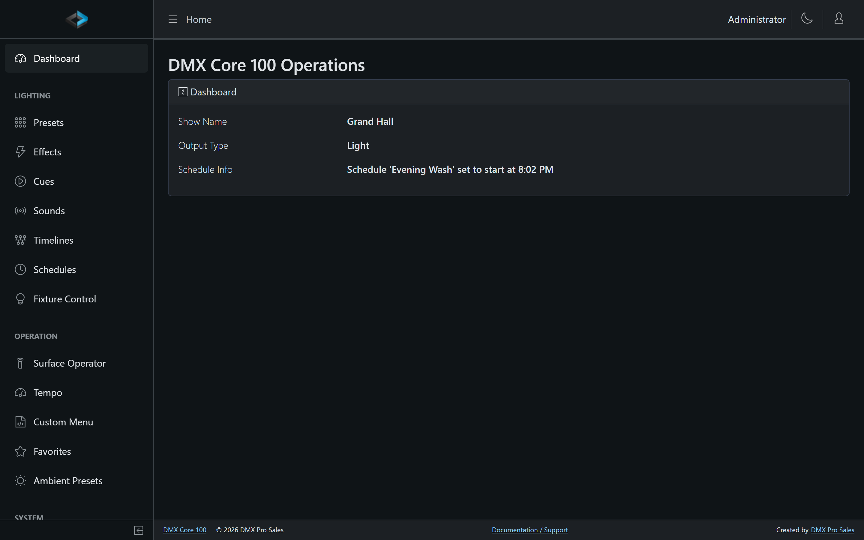Screen dimensions: 864x540
Task: Open the Timelines page
Action: [76, 240]
